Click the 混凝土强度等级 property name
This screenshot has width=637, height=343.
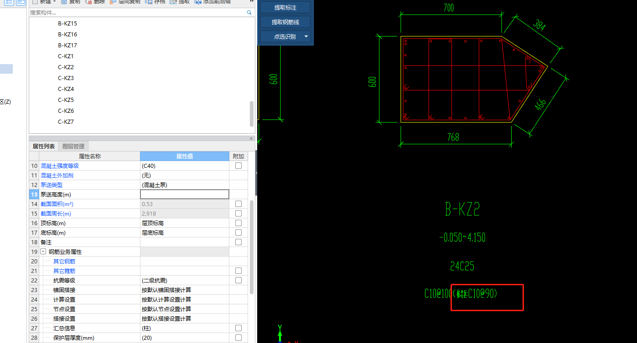pyautogui.click(x=60, y=166)
